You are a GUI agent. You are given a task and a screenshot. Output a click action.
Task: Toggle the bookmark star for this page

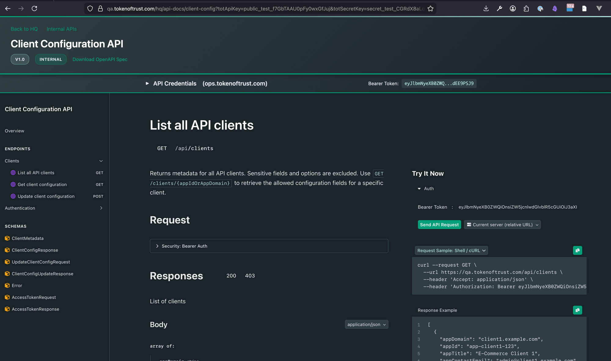coord(430,8)
